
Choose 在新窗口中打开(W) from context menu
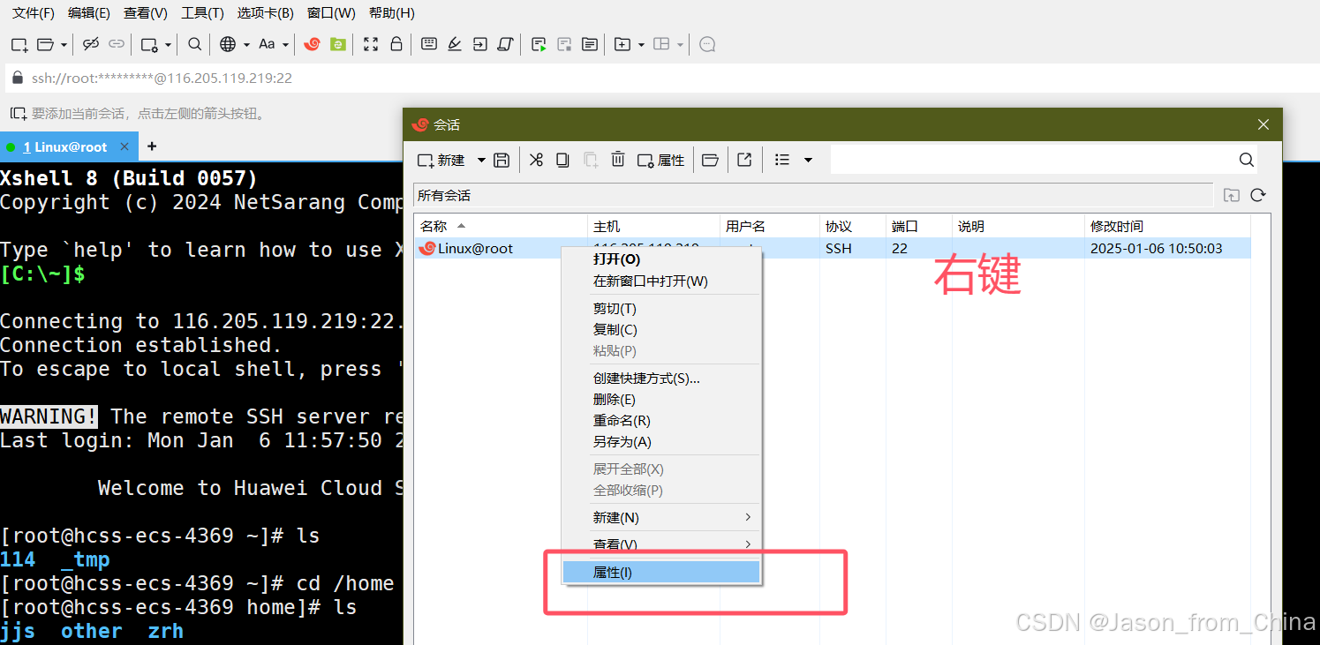661,281
